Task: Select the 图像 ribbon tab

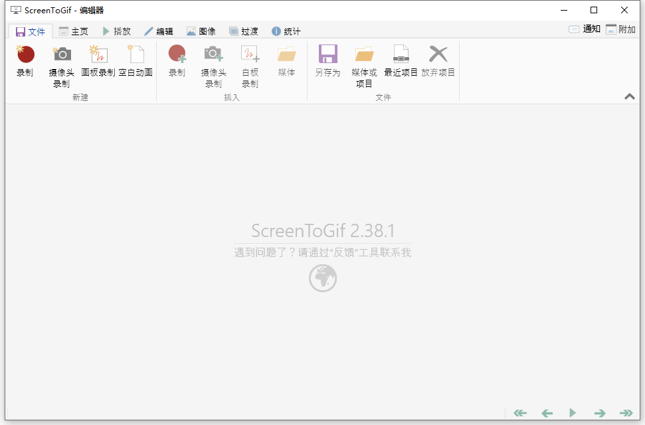Action: coord(201,31)
